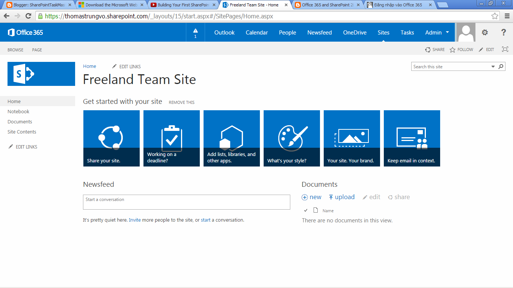The height and width of the screenshot is (288, 513).
Task: Open the Chrome menu icon
Action: pos(507,16)
